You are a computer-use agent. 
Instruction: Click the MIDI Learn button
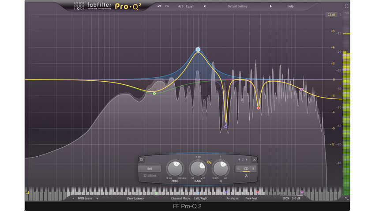85,198
